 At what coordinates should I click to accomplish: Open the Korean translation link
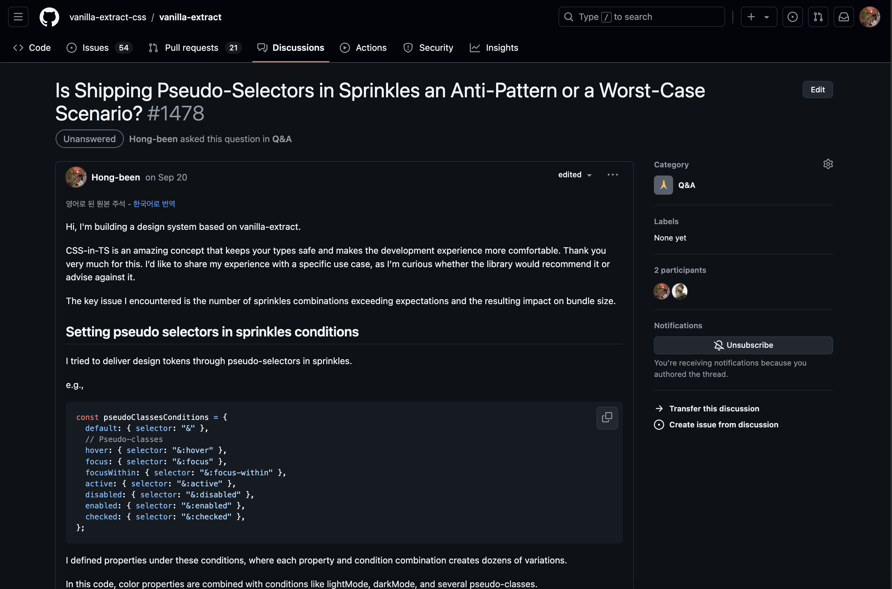click(x=154, y=204)
